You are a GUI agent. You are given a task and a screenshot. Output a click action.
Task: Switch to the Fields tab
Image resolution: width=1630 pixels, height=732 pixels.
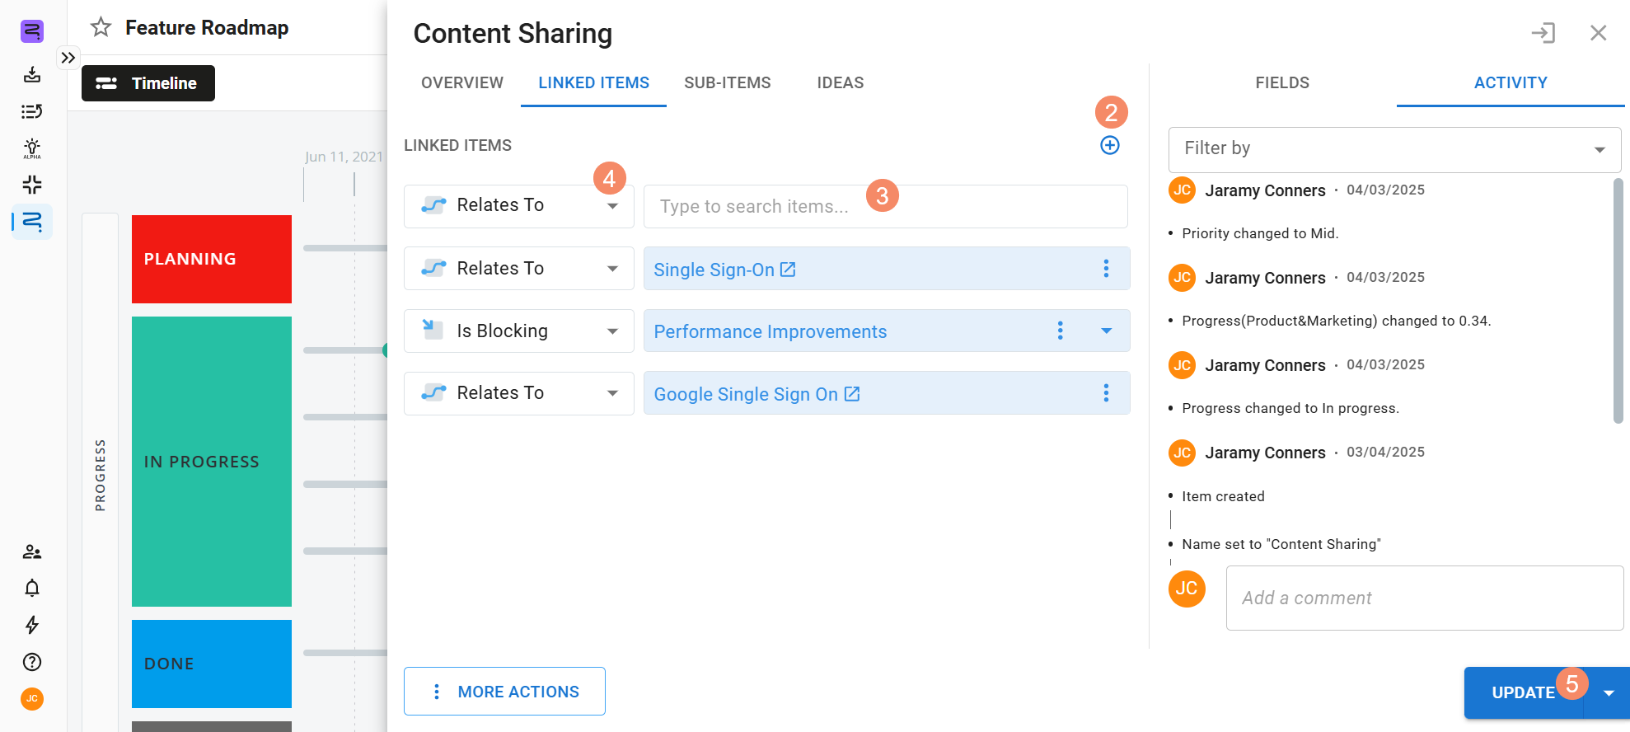click(x=1281, y=83)
